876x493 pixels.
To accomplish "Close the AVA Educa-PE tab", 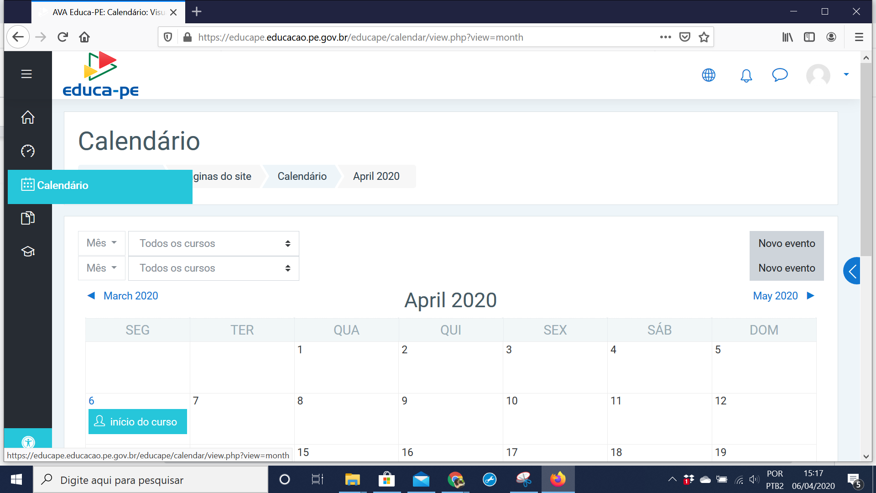I will [x=173, y=12].
